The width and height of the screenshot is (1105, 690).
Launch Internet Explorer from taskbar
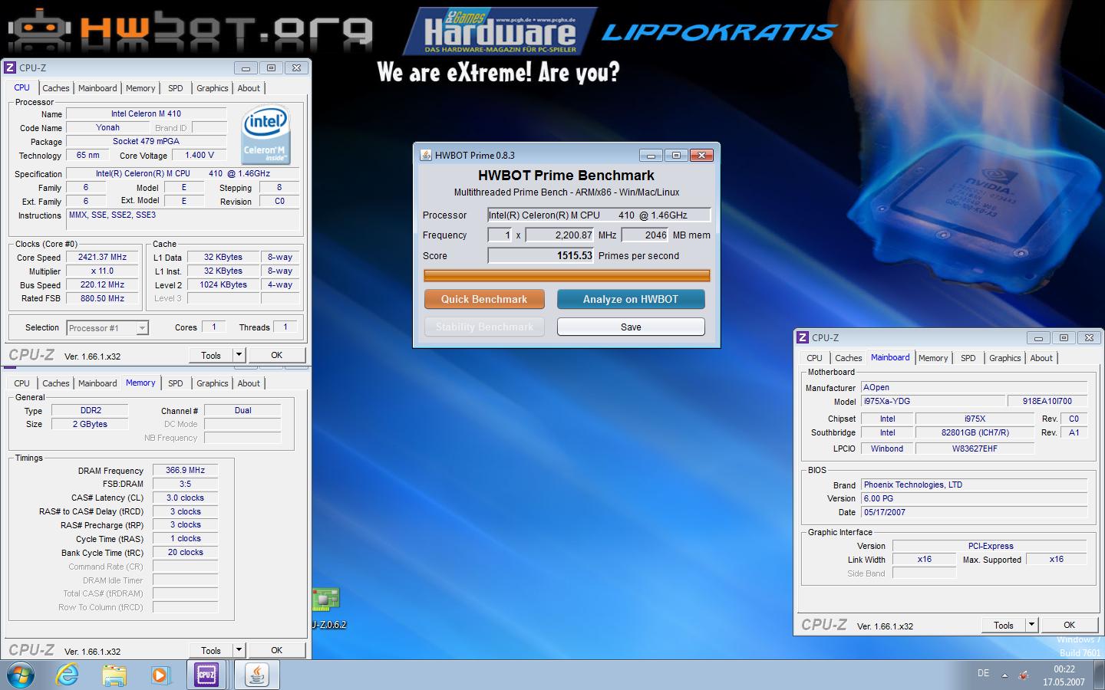[x=68, y=675]
